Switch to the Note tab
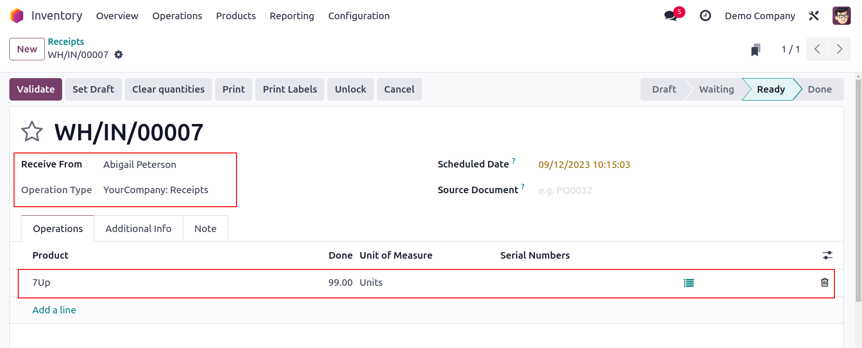The width and height of the screenshot is (862, 348). (205, 229)
